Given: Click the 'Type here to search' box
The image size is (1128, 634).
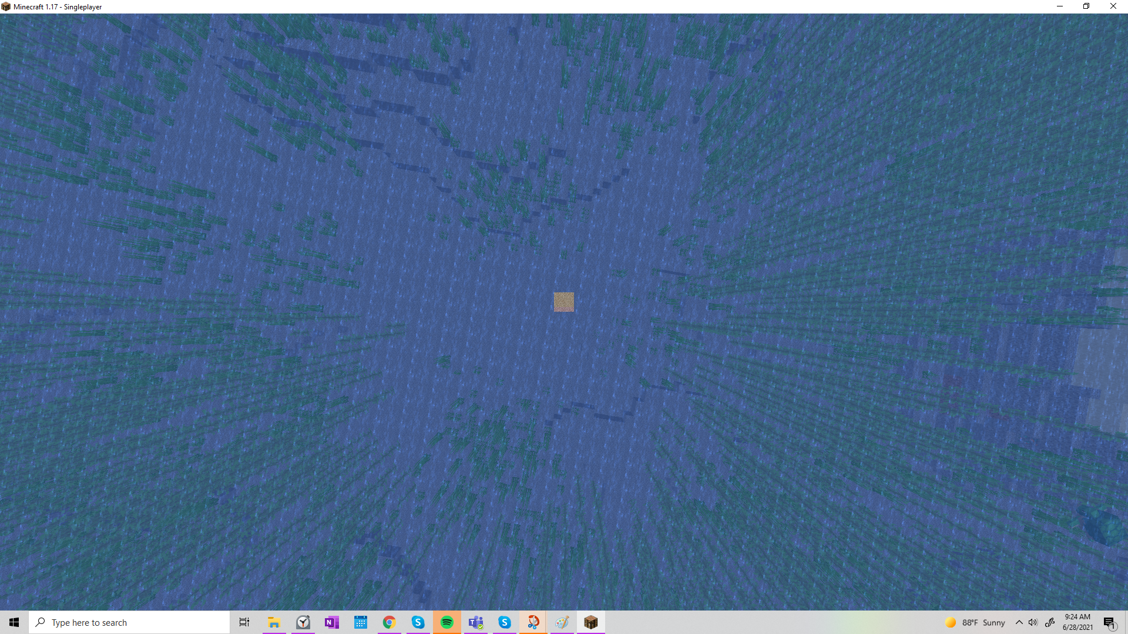Looking at the screenshot, I should pos(129,622).
